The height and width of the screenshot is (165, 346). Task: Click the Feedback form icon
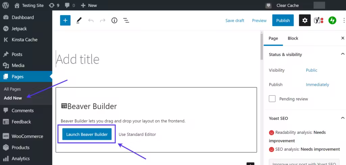(6, 122)
